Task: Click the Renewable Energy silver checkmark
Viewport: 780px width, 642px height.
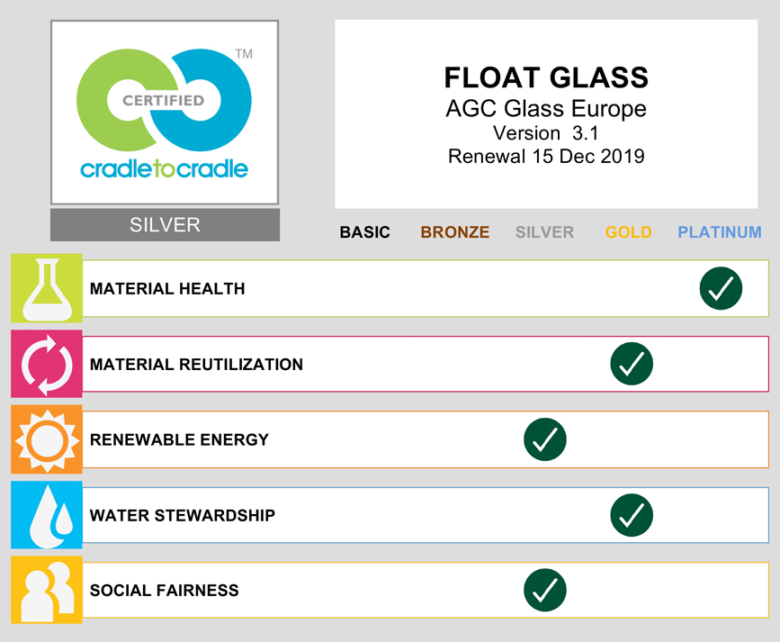Action: pos(545,440)
